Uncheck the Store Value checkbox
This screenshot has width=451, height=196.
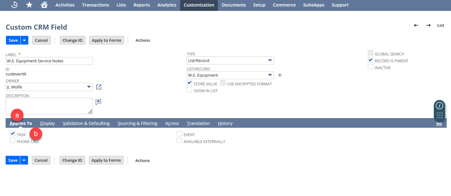click(x=189, y=83)
